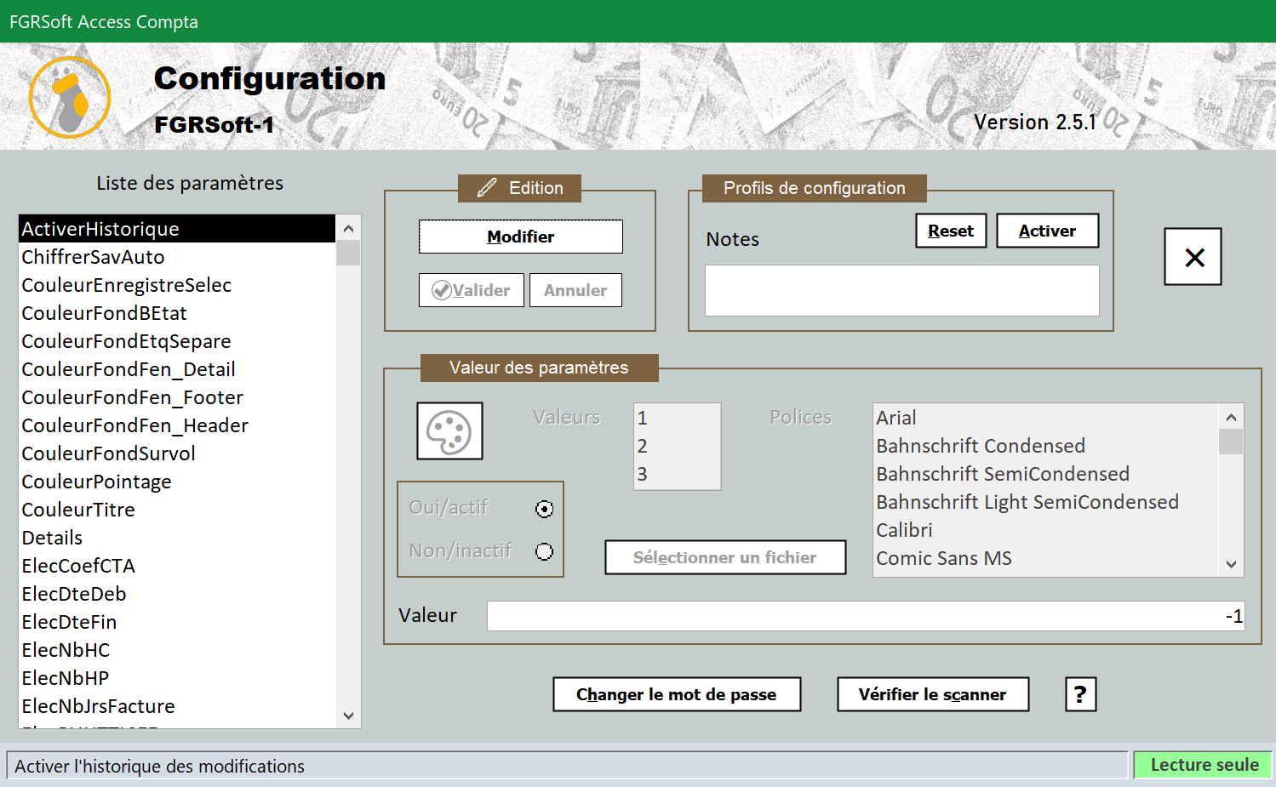Pick Calibri in the Polices list
1276x787 pixels.
1046,530
